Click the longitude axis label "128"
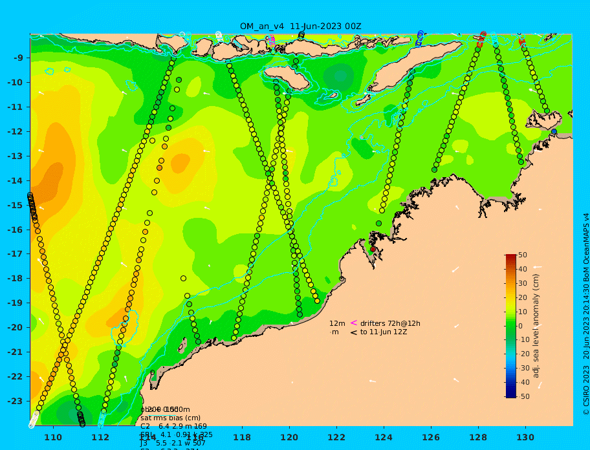The width and height of the screenshot is (590, 450). 478,437
